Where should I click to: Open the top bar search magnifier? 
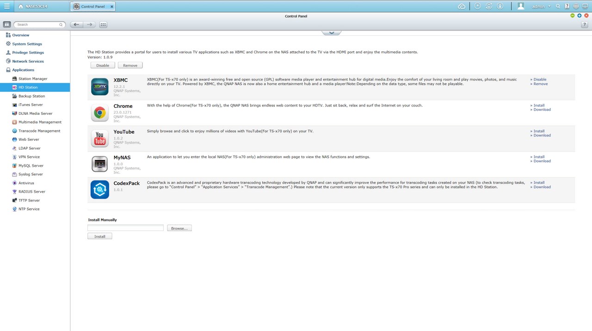(558, 6)
